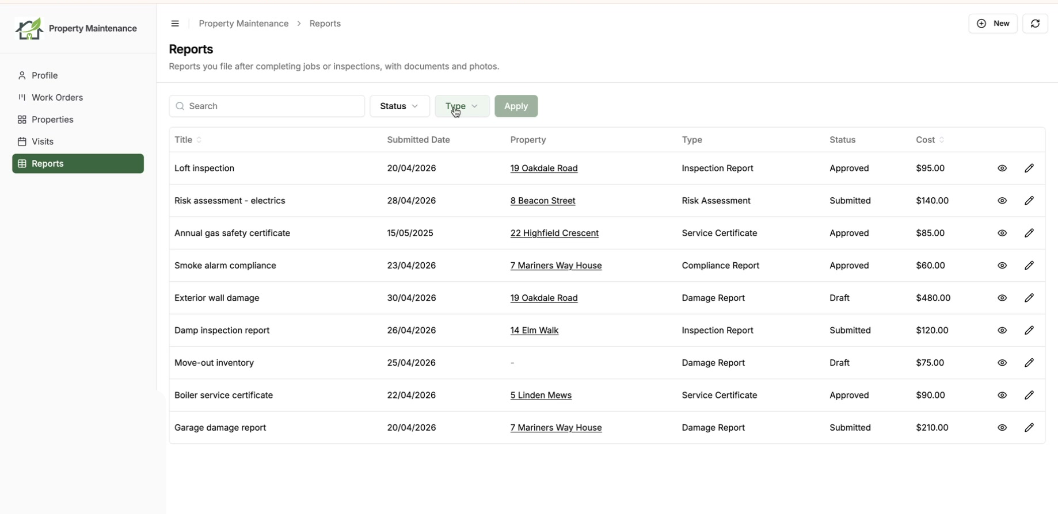The height and width of the screenshot is (514, 1058).
Task: Open the 22 Highfield Crescent property link
Action: click(x=554, y=233)
